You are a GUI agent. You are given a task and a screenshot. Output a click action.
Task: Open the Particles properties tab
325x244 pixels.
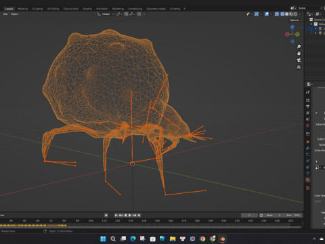[308, 155]
